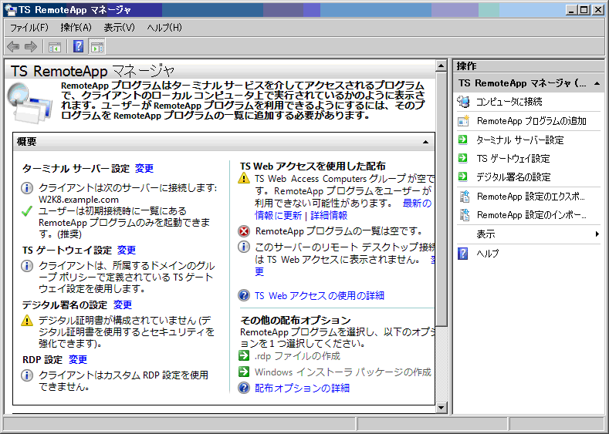Click the warning icon by TS Web Access Computers message

(x=244, y=178)
